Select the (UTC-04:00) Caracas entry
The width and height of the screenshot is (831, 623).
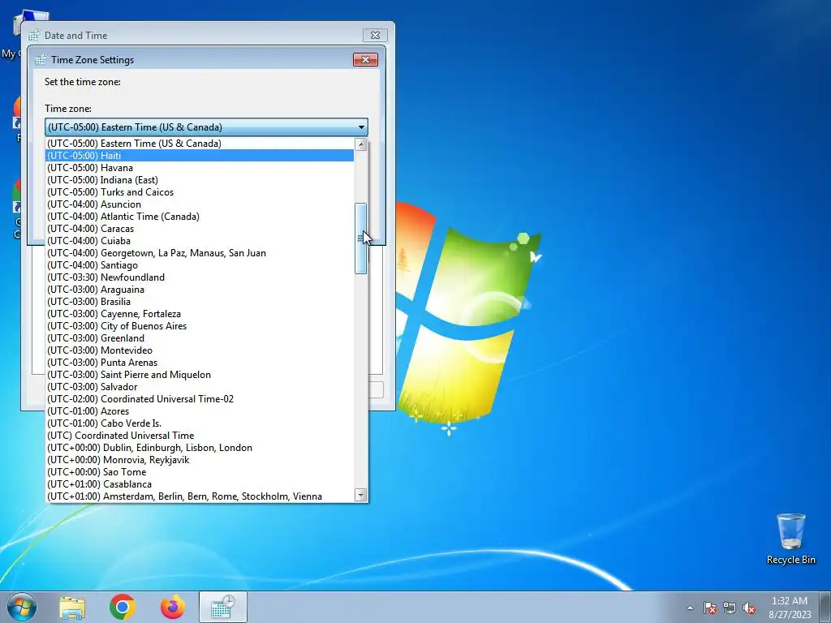tap(200, 228)
